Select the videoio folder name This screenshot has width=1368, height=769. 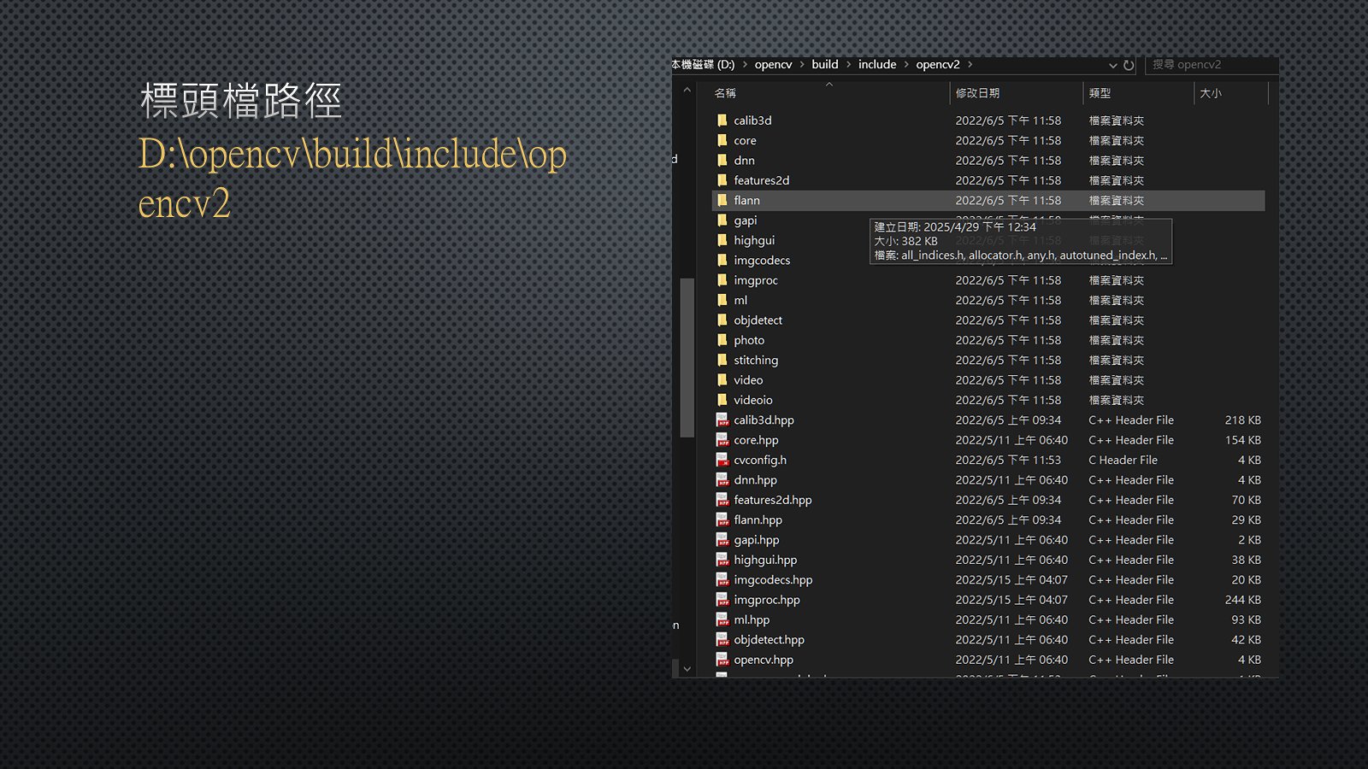[753, 400]
